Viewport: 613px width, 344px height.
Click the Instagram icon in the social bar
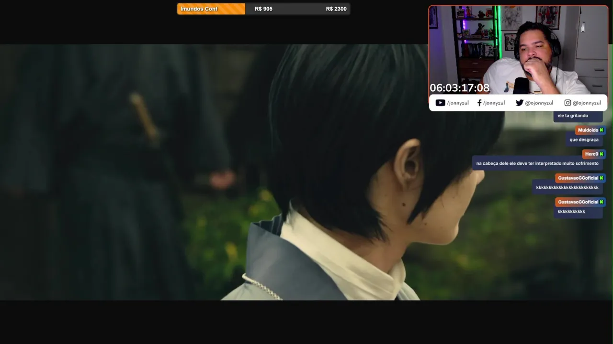[x=568, y=103]
